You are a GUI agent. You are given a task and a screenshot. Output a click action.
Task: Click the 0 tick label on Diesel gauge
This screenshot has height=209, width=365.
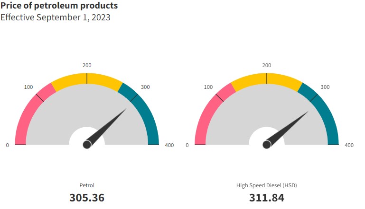coord(187,145)
